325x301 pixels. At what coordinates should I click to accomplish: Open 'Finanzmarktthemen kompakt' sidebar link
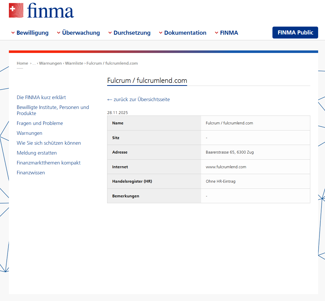[x=48, y=163]
